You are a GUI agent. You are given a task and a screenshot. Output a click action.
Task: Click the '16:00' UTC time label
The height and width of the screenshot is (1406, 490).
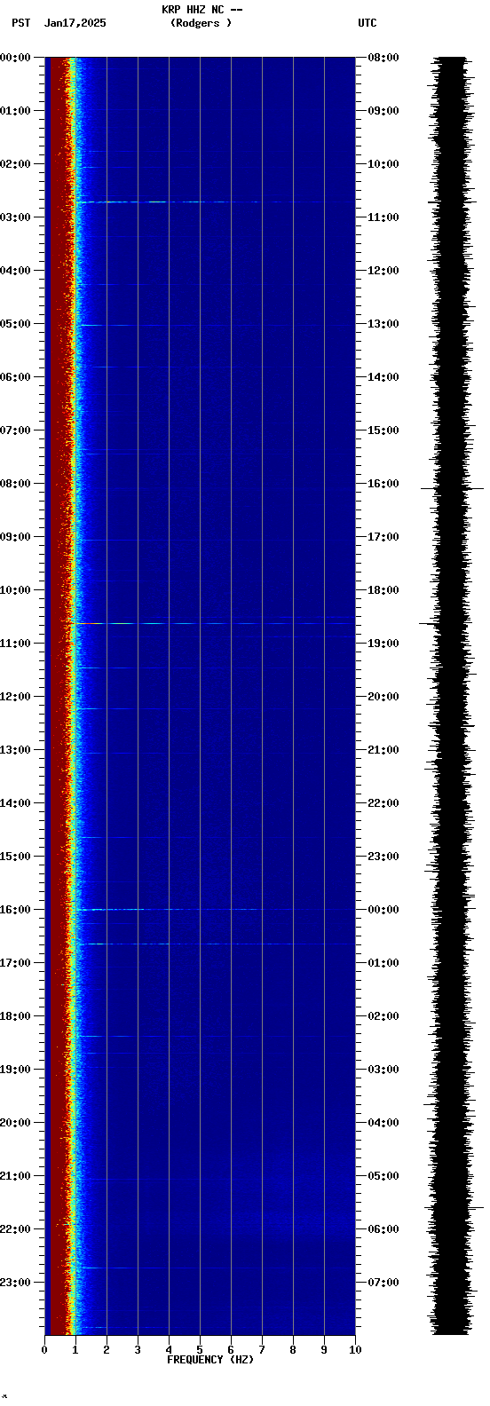tap(383, 484)
